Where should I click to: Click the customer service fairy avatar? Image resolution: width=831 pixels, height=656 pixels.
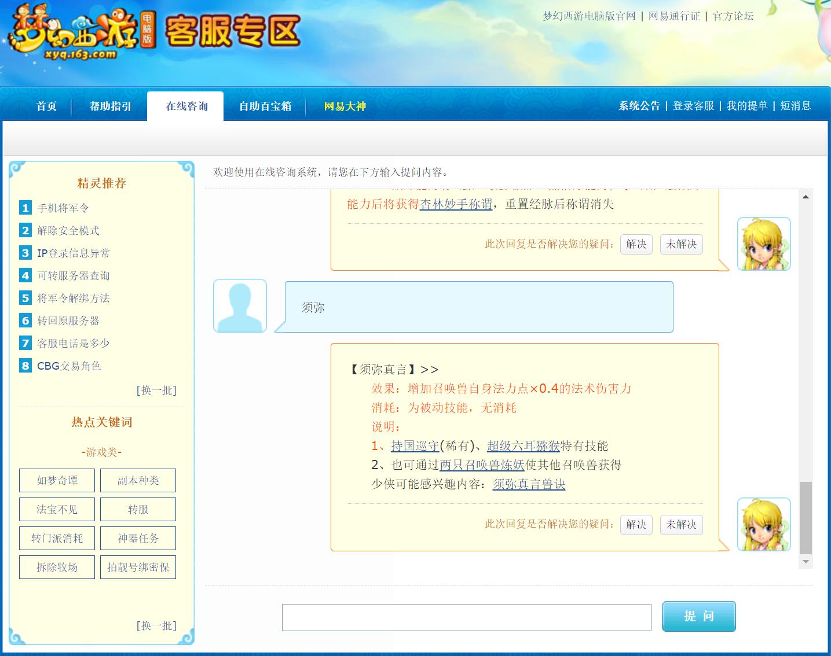coord(763,525)
